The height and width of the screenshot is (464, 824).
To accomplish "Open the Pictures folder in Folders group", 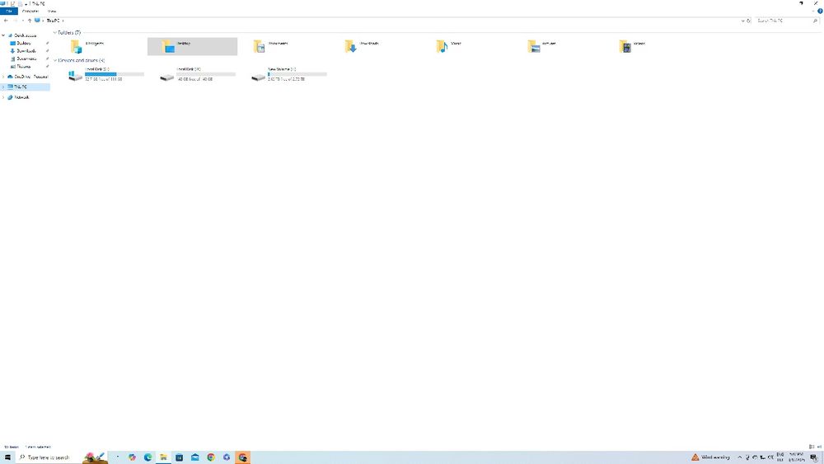I will (558, 46).
